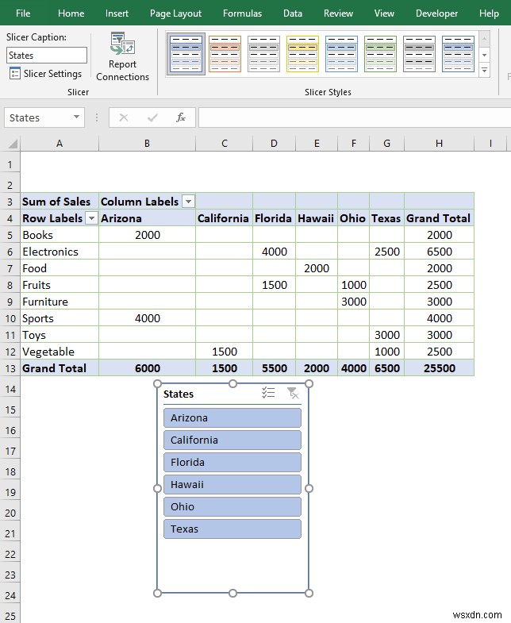Click the Slicer Caption input field

click(x=47, y=56)
